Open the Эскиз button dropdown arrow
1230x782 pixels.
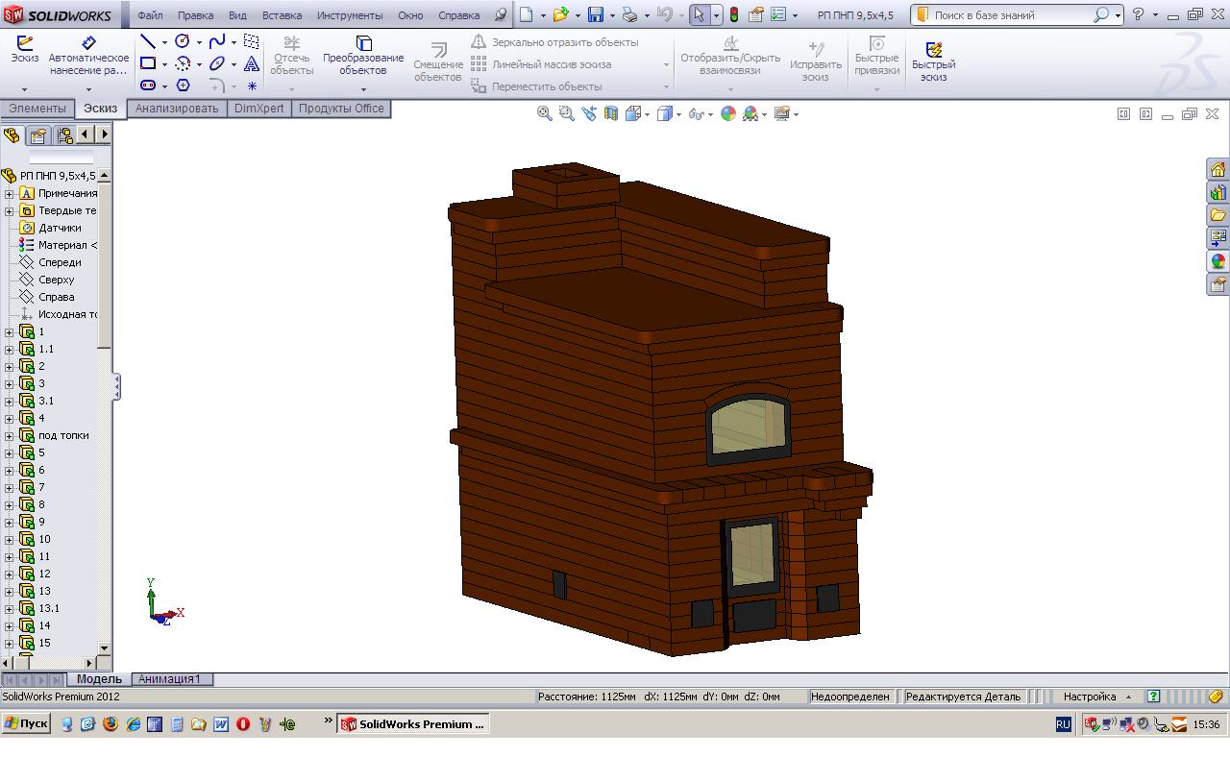(24, 89)
